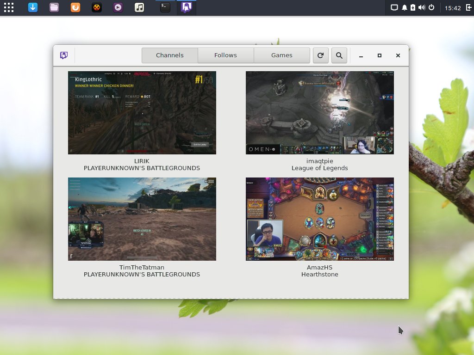Viewport: 474px width, 355px height.
Task: Switch to the Games tab
Action: tap(282, 55)
